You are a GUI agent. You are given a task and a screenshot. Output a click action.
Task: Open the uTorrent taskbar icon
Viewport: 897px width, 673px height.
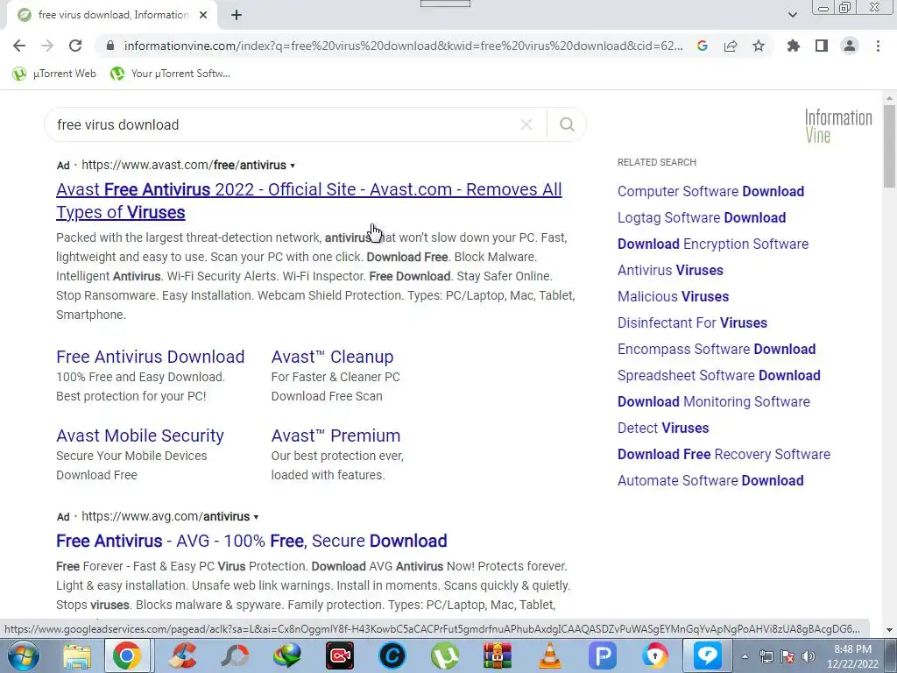pyautogui.click(x=444, y=655)
